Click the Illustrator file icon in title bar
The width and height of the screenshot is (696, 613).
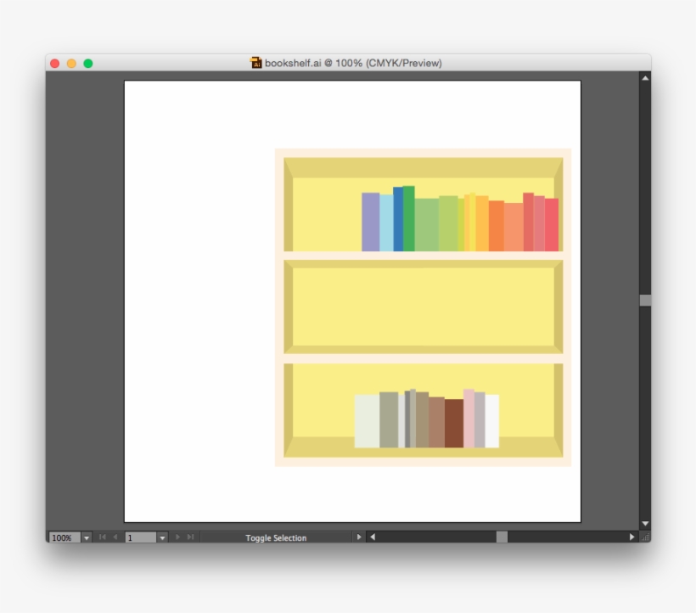(x=255, y=63)
